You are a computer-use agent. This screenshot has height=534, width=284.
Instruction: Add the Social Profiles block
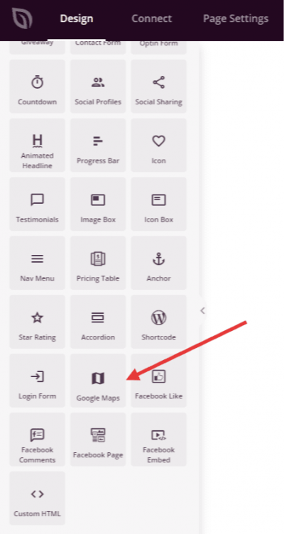(x=98, y=87)
